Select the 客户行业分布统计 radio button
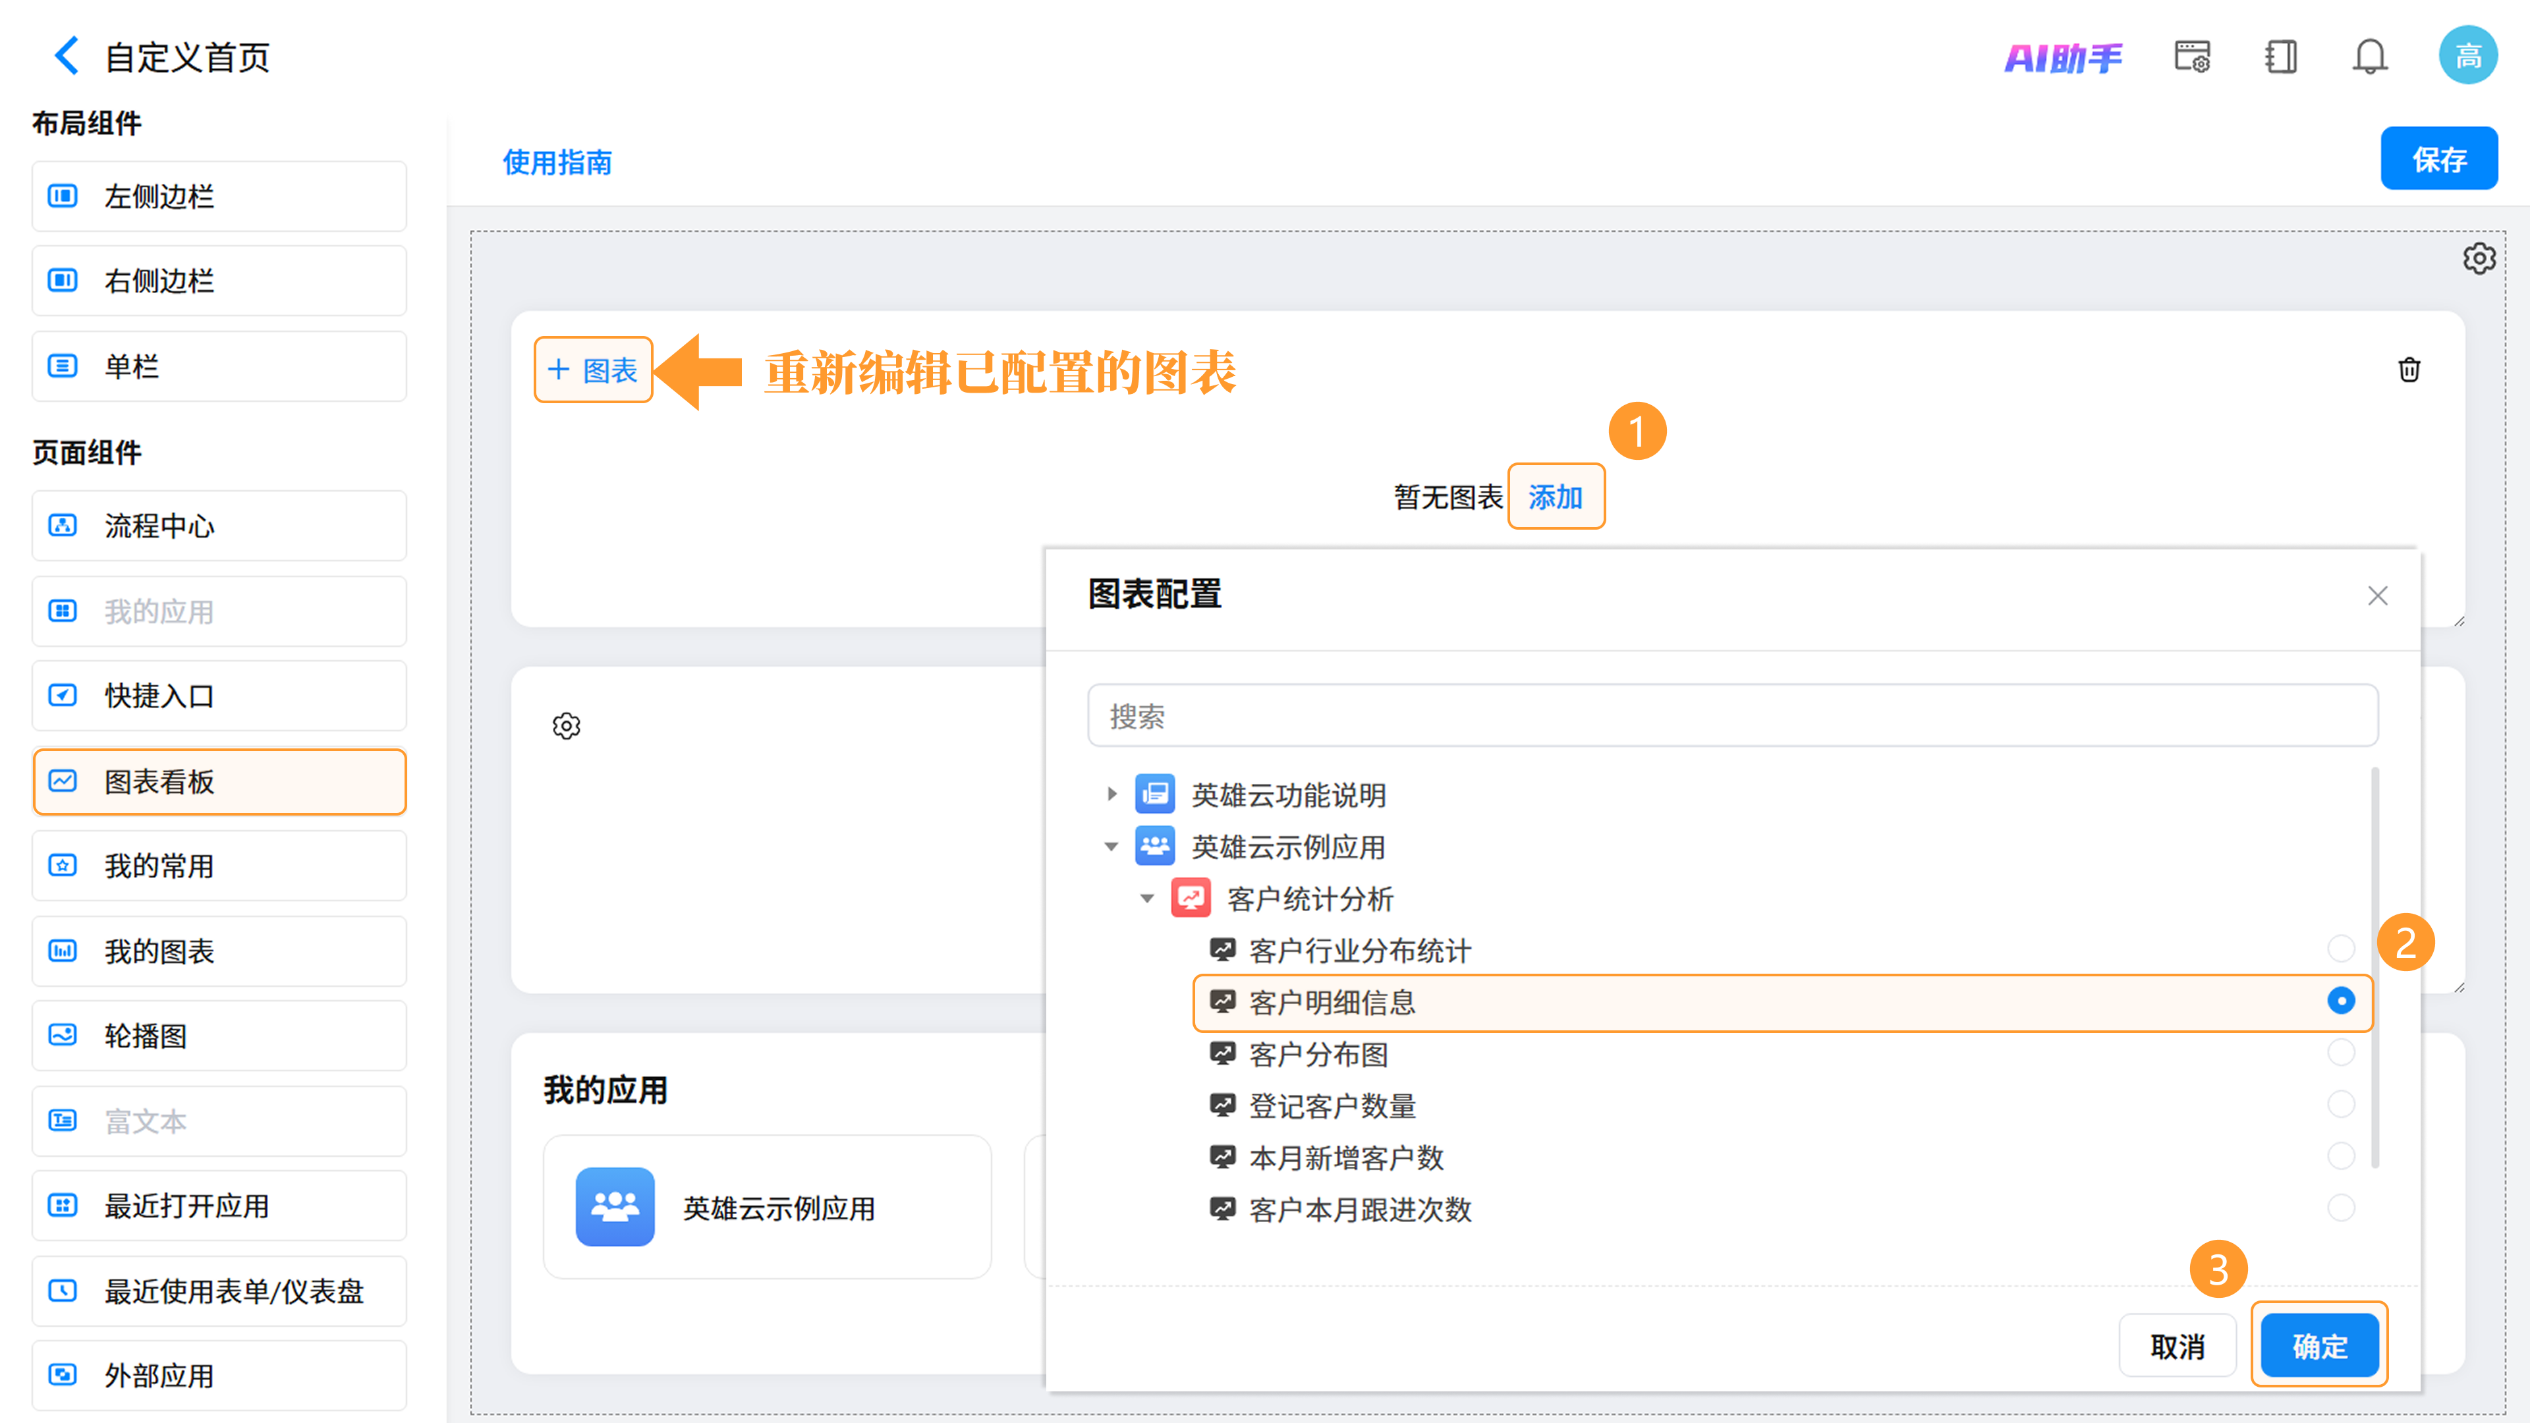This screenshot has height=1423, width=2530. pos(2340,949)
